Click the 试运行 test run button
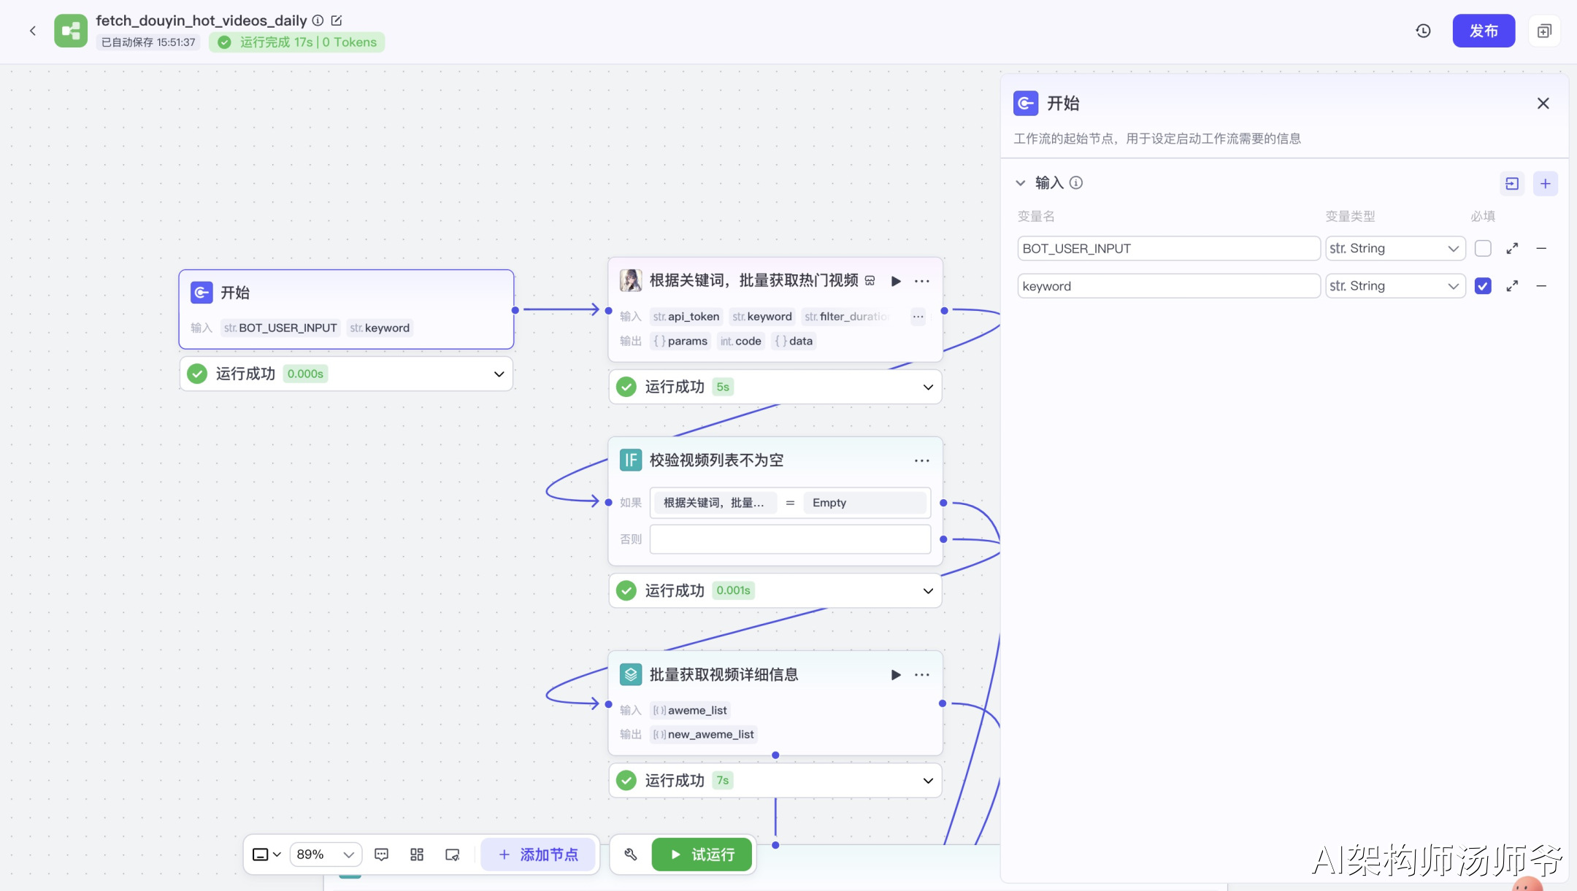This screenshot has width=1577, height=891. [702, 855]
